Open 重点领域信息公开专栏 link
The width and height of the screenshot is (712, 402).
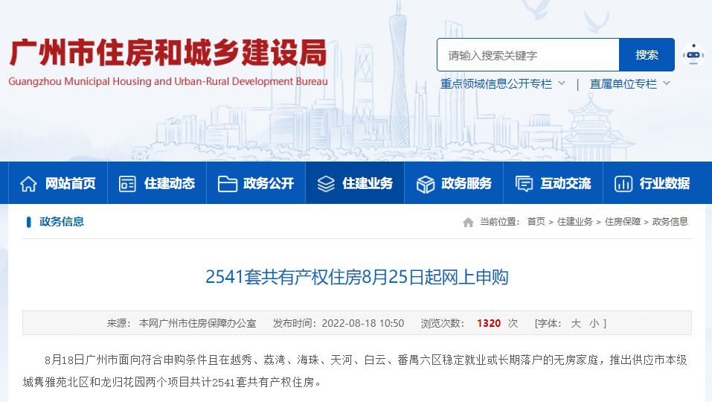(495, 83)
